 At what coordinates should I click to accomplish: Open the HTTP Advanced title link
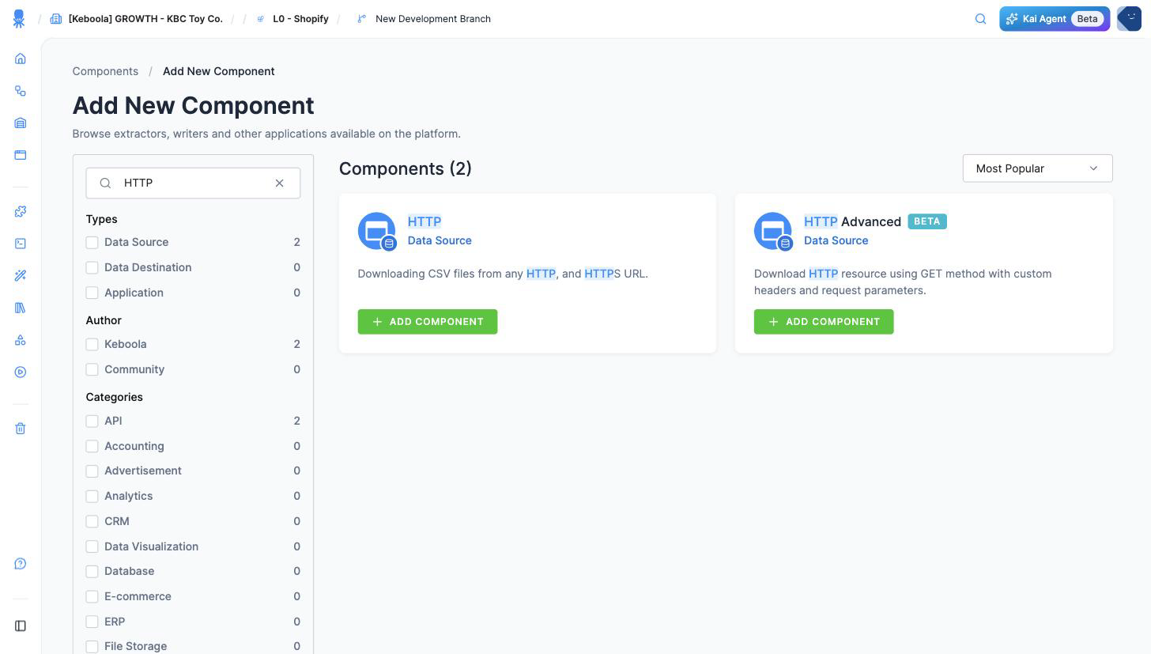(852, 221)
